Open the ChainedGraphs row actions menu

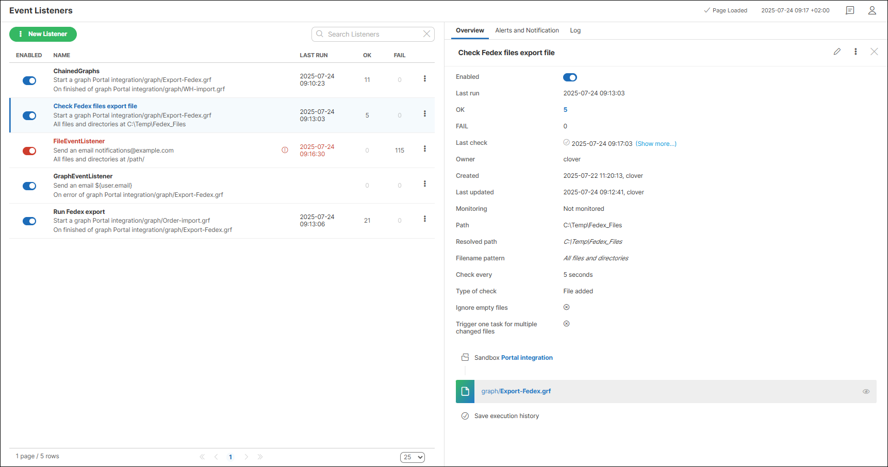pos(424,79)
